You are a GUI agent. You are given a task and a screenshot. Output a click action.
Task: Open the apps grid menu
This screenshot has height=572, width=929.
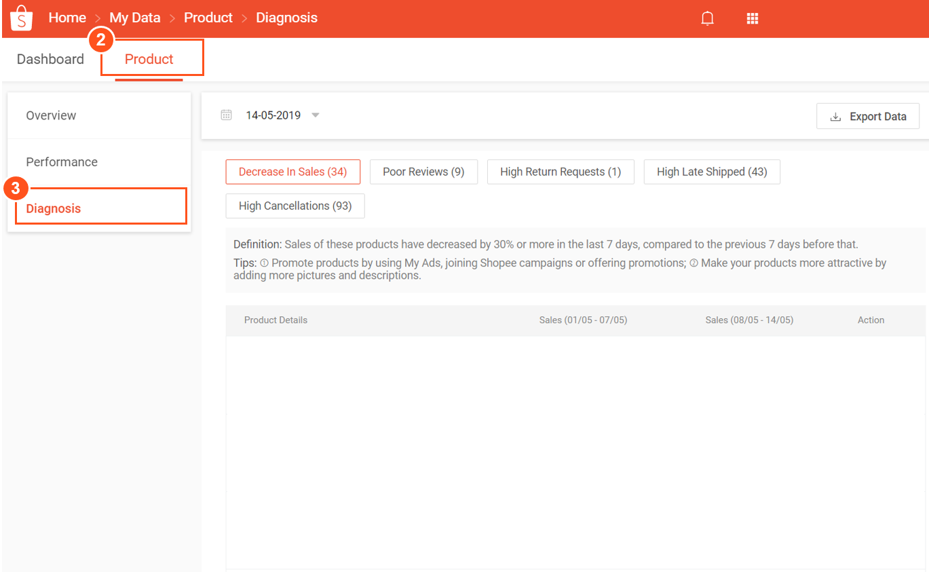pyautogui.click(x=752, y=18)
